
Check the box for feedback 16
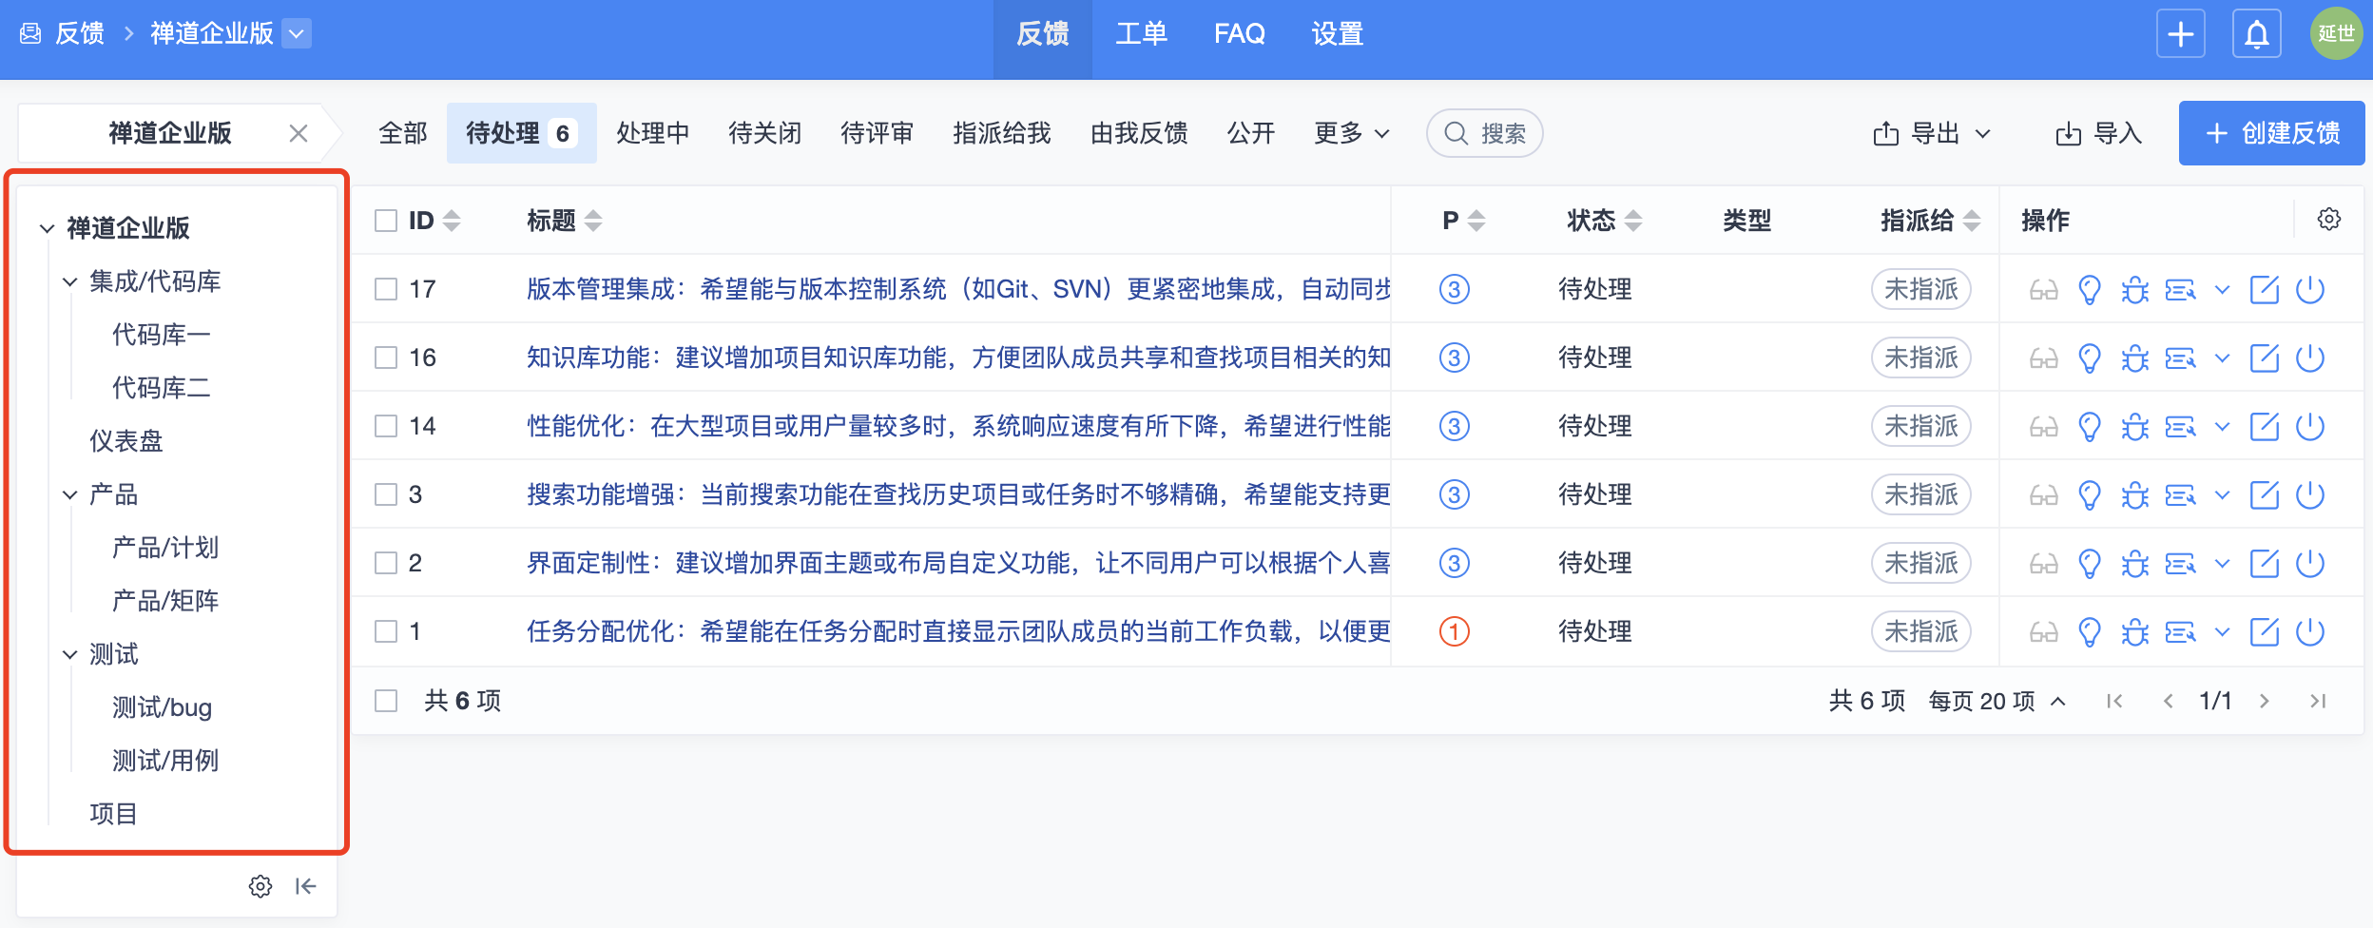(x=385, y=358)
